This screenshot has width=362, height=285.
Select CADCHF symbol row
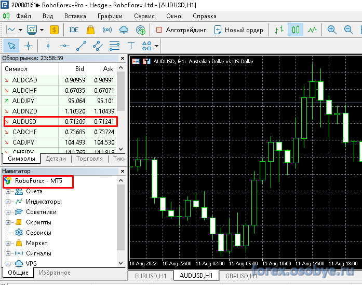(x=59, y=132)
